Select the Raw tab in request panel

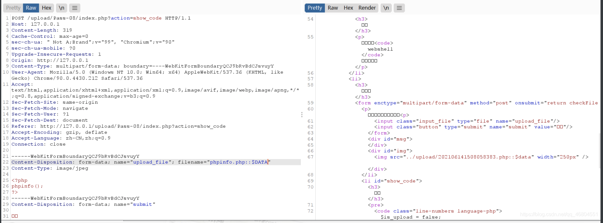click(x=31, y=8)
